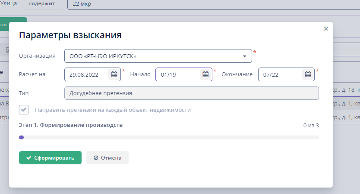This screenshot has width=360, height=194.
Task: Click the cancel circle icon on Отмена
Action: [x=96, y=158]
